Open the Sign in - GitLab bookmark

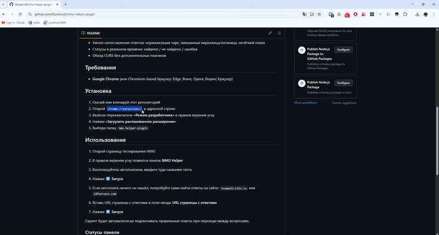click(x=13, y=23)
